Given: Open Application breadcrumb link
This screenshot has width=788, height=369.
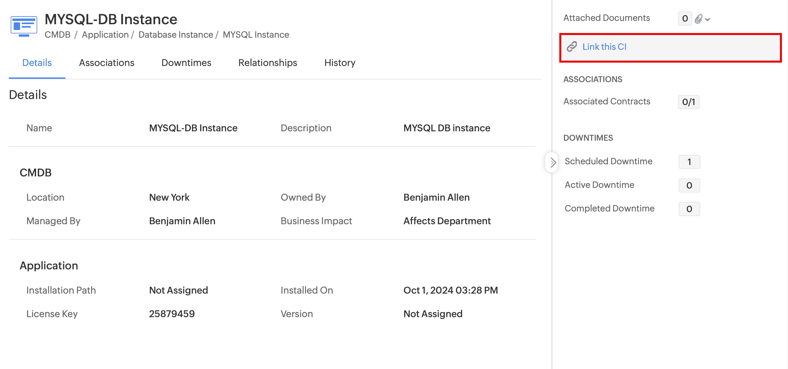Looking at the screenshot, I should click(105, 35).
